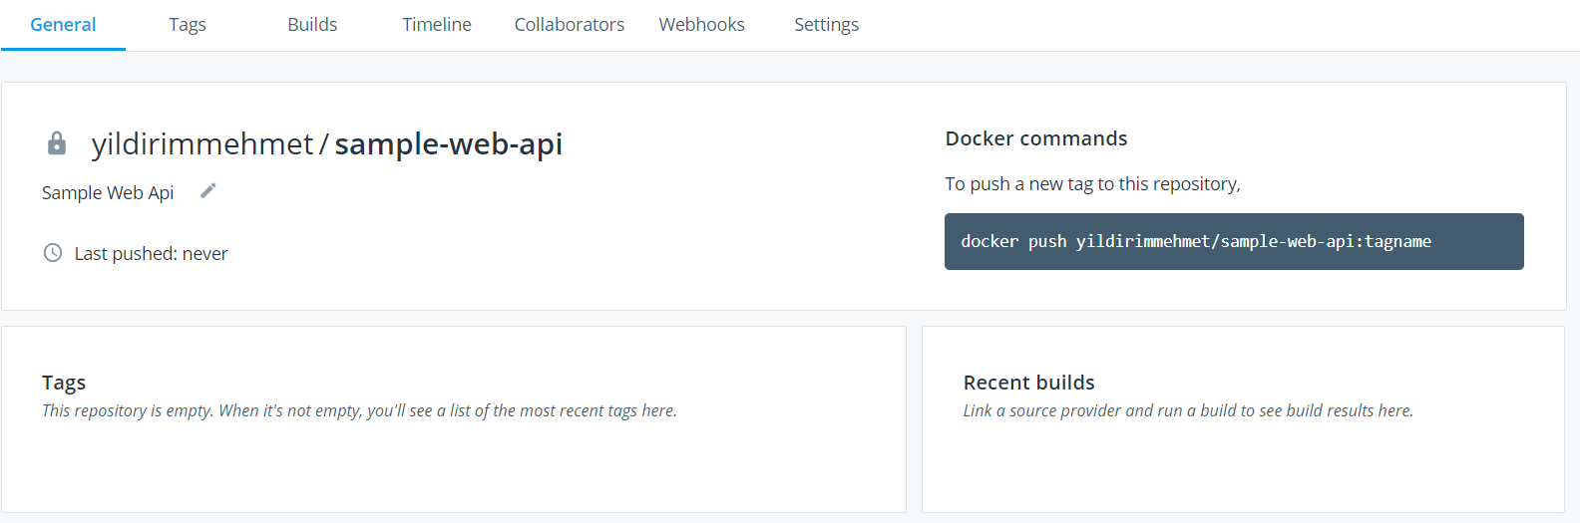Open the repository Settings tab
This screenshot has width=1580, height=523.
(826, 25)
